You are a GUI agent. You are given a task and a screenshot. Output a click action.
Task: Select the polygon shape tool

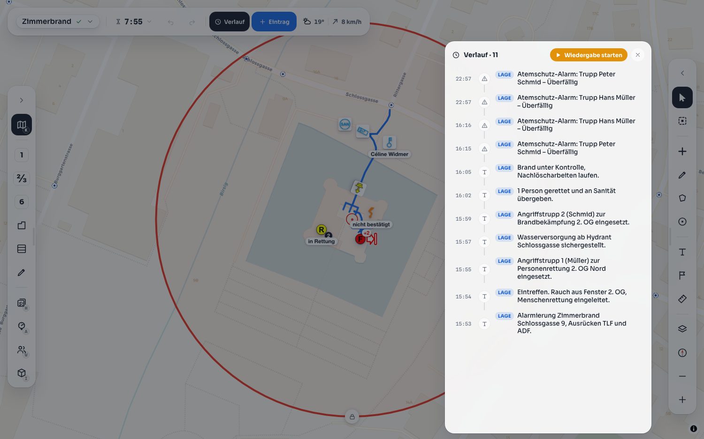pos(682,198)
